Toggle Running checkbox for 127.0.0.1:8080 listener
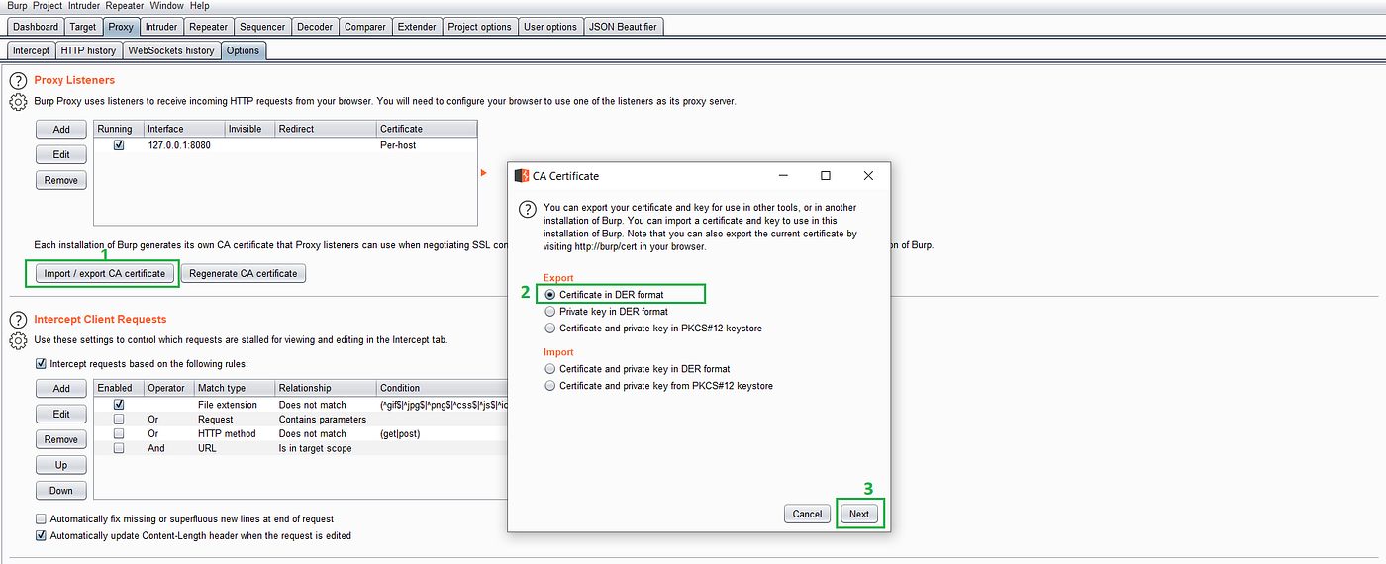The image size is (1386, 564). [x=119, y=144]
